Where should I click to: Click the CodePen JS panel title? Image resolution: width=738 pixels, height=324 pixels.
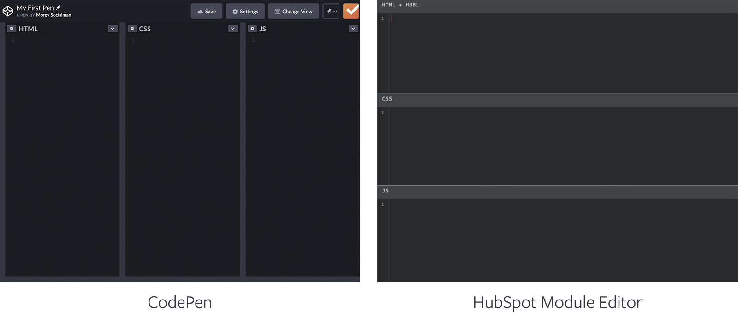pyautogui.click(x=262, y=29)
